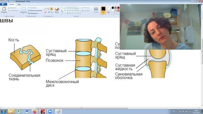Select the Color picker eyedropper tool
Image resolution: width=203 pixels, height=114 pixels.
pyautogui.click(x=49, y=12)
